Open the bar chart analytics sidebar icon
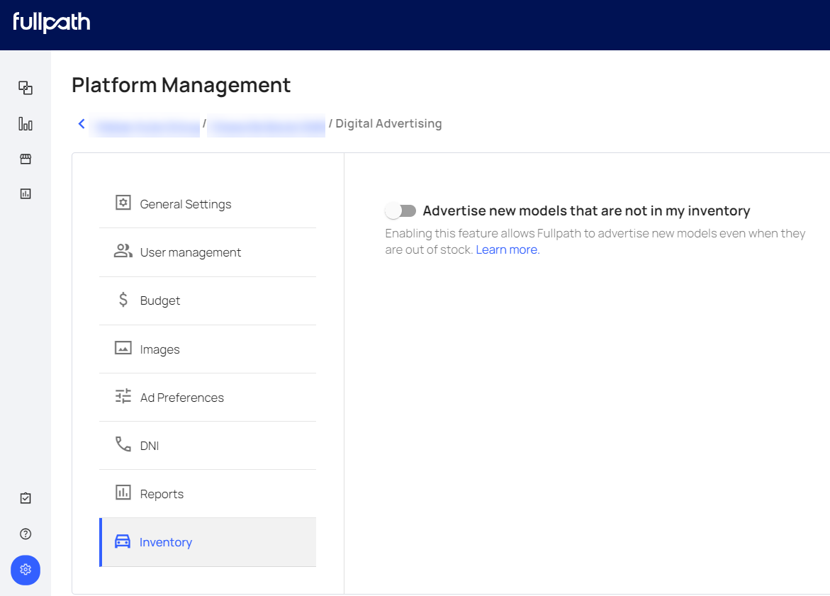This screenshot has width=830, height=596. click(26, 124)
